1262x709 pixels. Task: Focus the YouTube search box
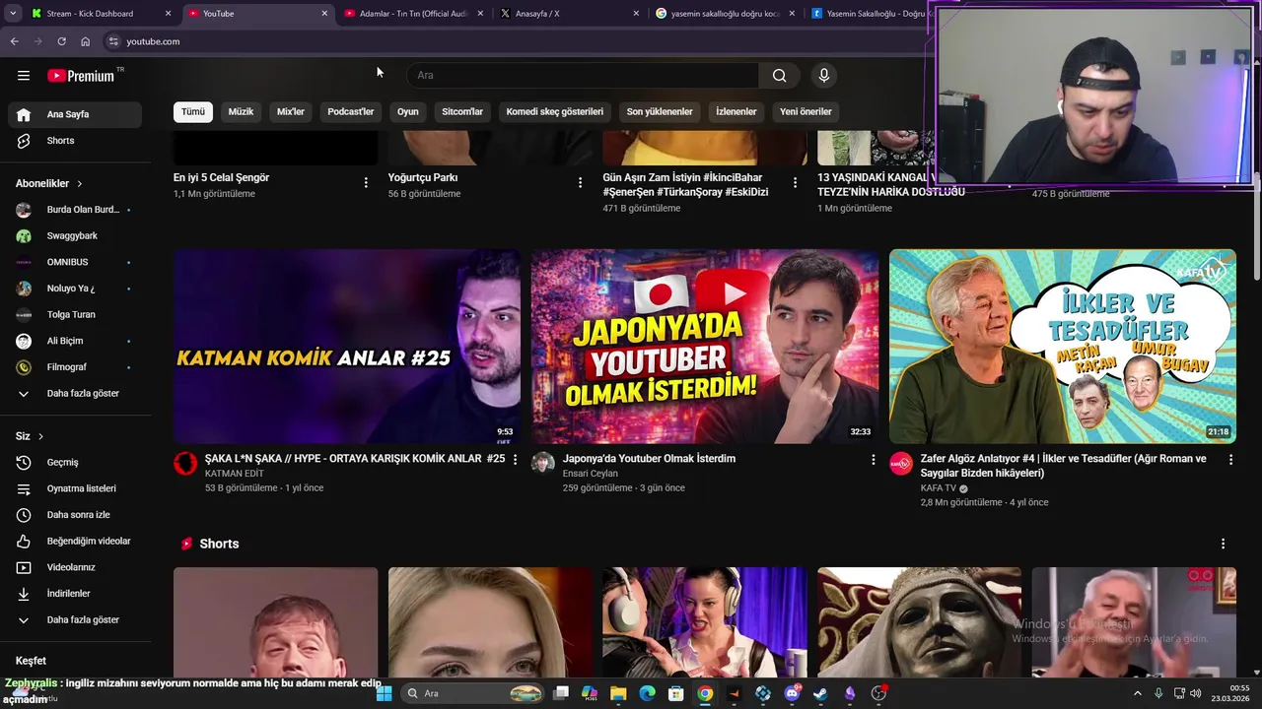click(x=583, y=76)
